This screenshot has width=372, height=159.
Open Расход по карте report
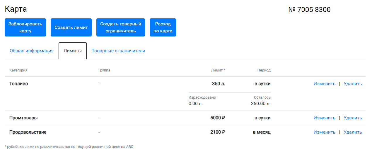163,27
